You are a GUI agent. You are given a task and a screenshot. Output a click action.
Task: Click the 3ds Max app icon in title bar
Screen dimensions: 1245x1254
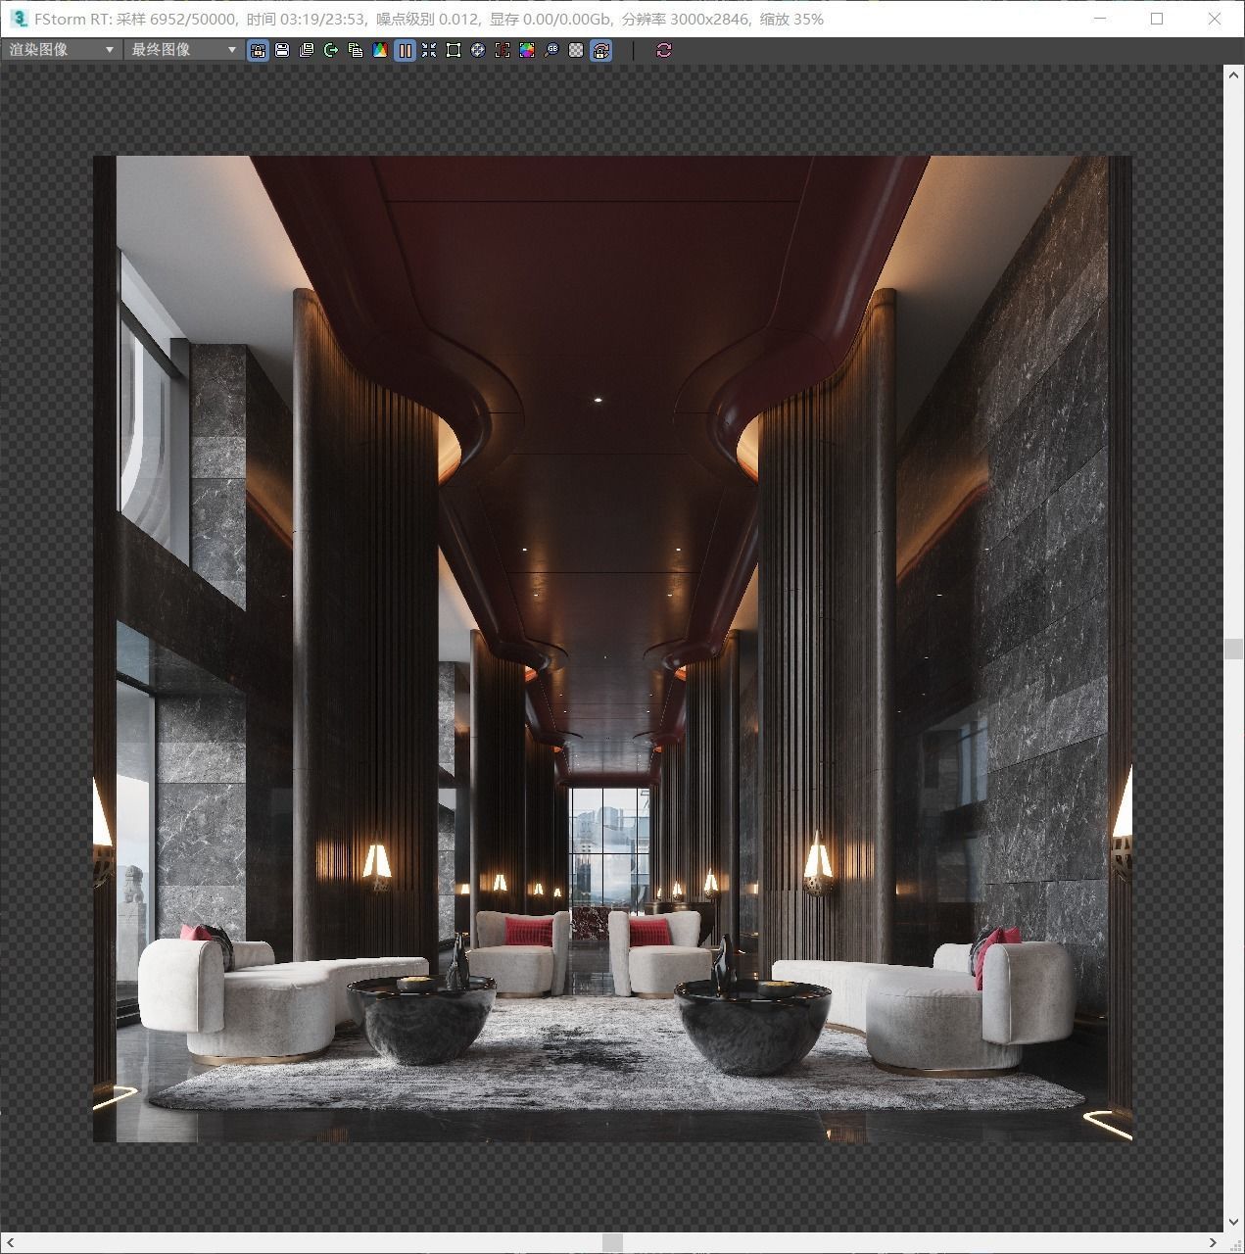click(19, 19)
